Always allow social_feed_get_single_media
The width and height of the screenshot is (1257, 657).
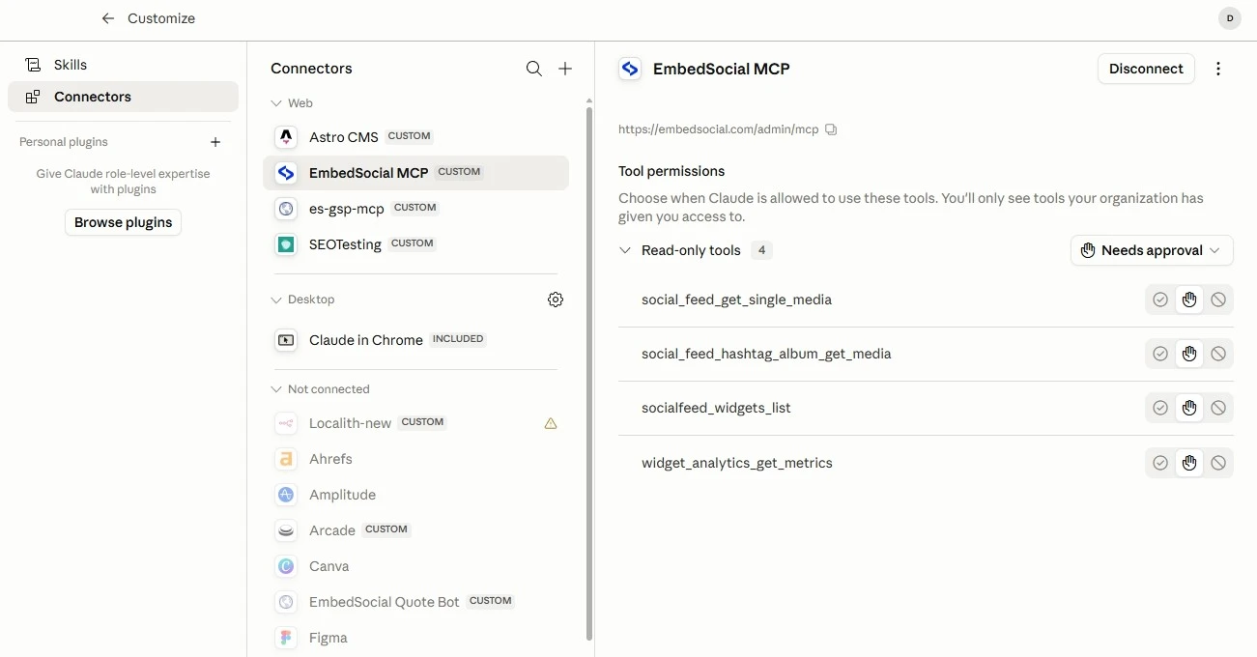(x=1160, y=300)
